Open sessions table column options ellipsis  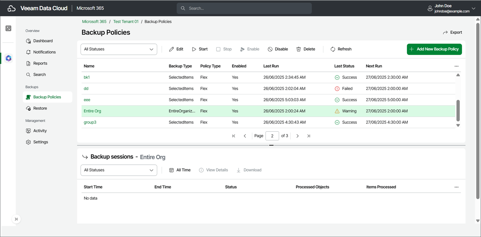pyautogui.click(x=456, y=187)
